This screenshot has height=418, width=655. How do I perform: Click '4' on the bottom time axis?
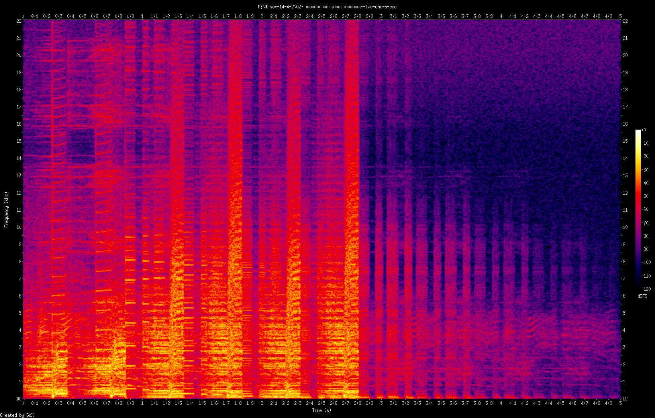tap(501, 403)
